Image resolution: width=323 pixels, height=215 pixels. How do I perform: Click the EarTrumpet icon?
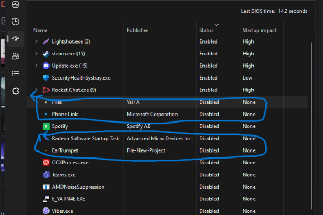(x=46, y=150)
